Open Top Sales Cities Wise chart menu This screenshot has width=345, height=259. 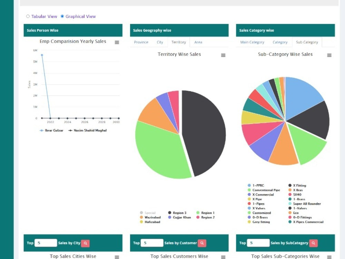pyautogui.click(x=117, y=257)
